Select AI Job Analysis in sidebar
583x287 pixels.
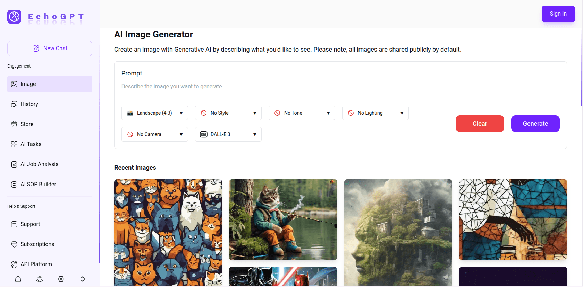(39, 164)
